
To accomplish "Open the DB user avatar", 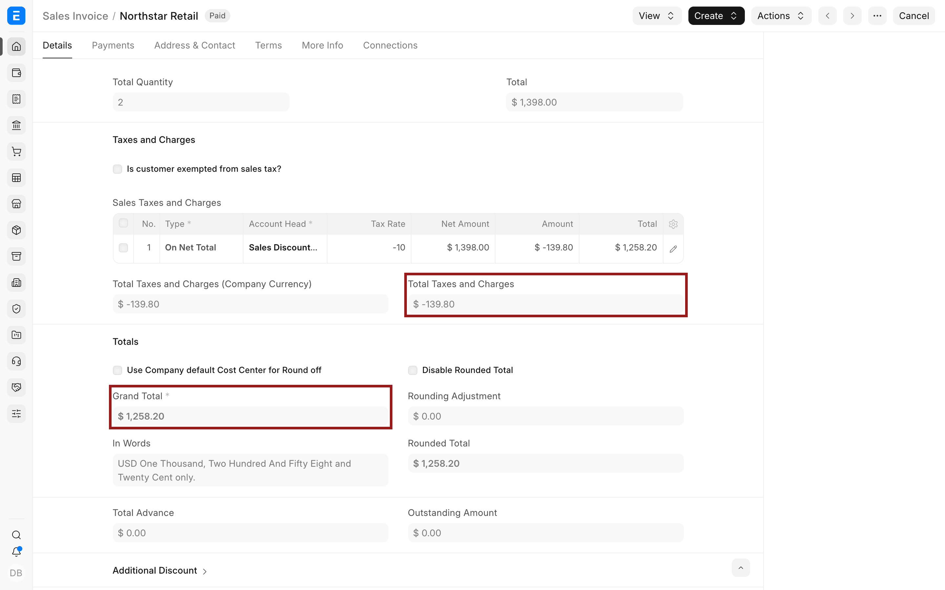I will [x=16, y=573].
